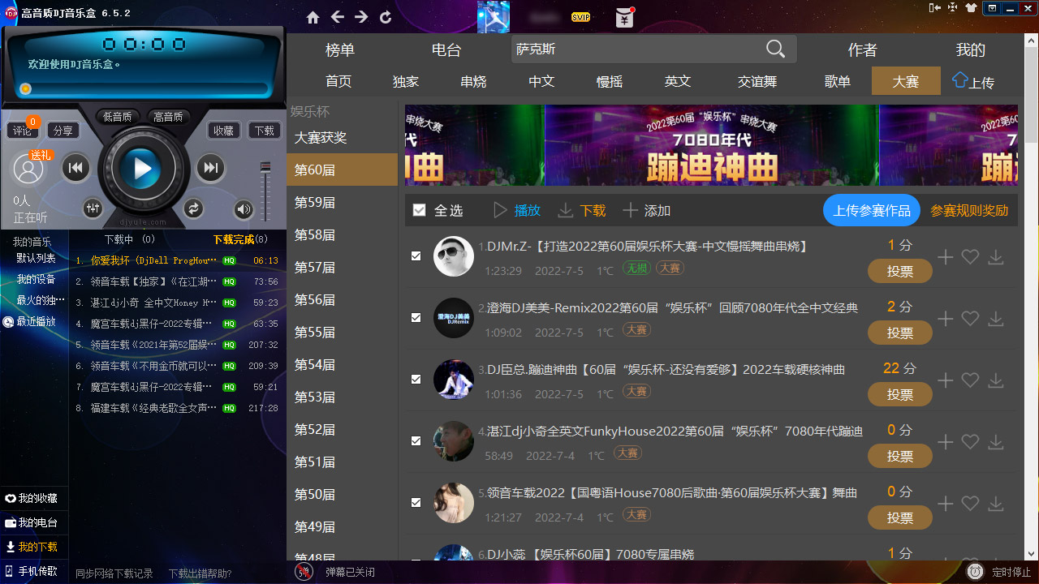Switch to the 电台 tab
The height and width of the screenshot is (584, 1039).
click(x=445, y=49)
